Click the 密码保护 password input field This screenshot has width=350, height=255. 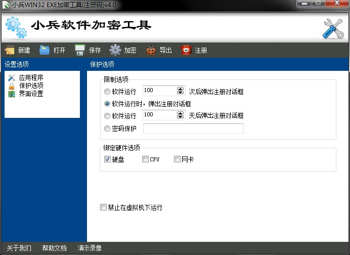coord(193,129)
